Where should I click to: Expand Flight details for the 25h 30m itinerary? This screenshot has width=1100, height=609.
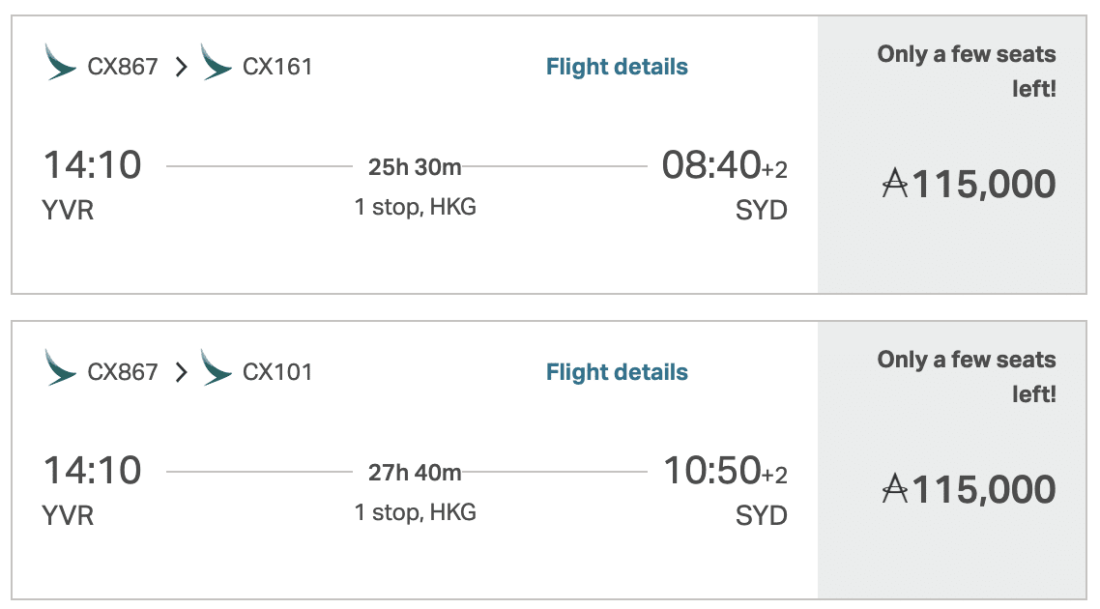[617, 67]
